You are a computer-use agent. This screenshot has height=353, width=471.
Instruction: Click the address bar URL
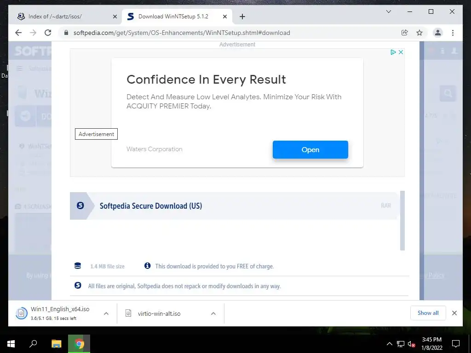[x=182, y=33]
